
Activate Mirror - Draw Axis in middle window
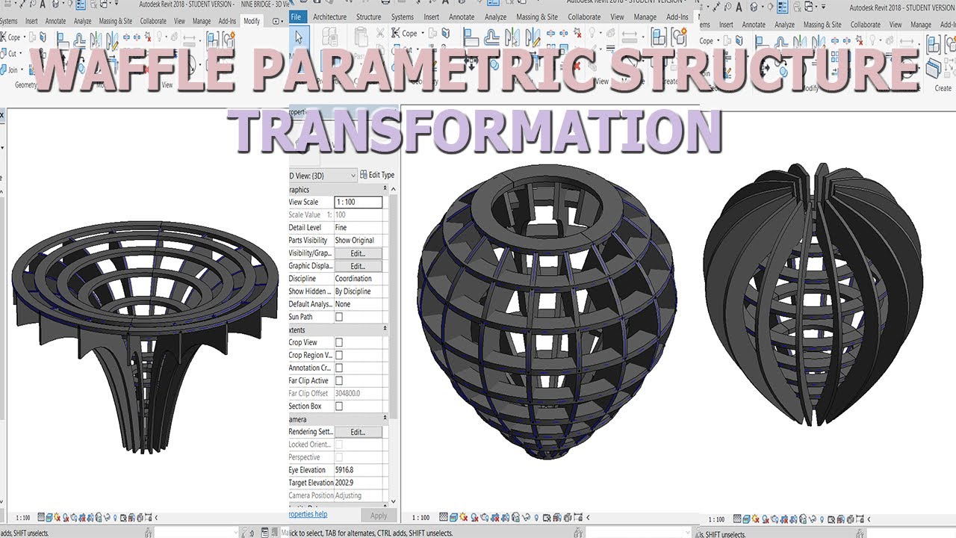(532, 37)
